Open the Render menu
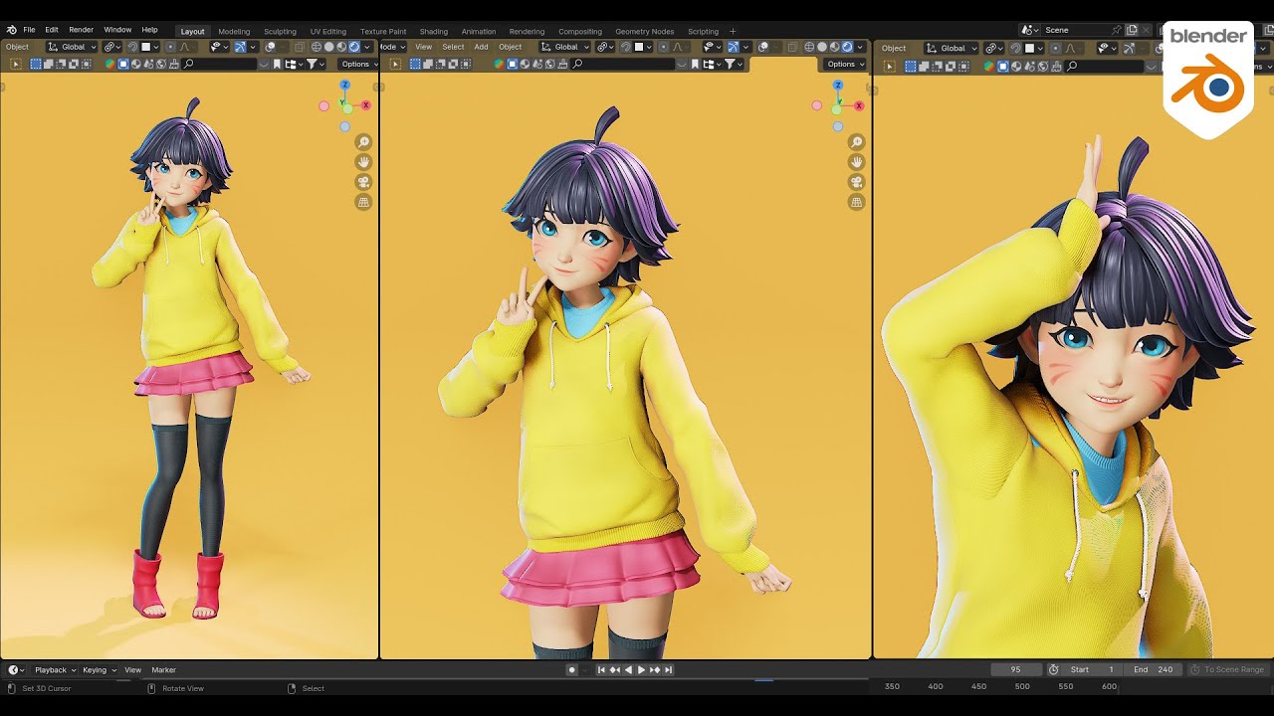 click(x=81, y=30)
